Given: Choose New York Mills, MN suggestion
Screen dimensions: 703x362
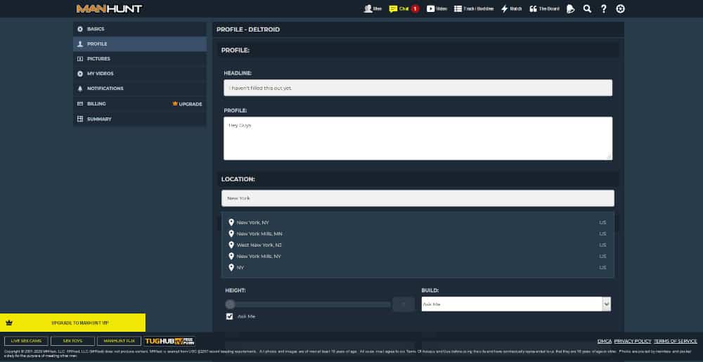Looking at the screenshot, I should [x=418, y=233].
